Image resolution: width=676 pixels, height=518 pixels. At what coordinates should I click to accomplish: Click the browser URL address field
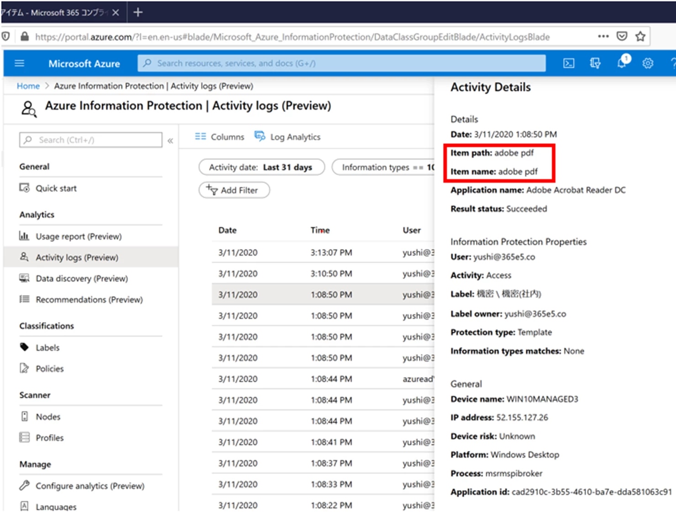(292, 37)
